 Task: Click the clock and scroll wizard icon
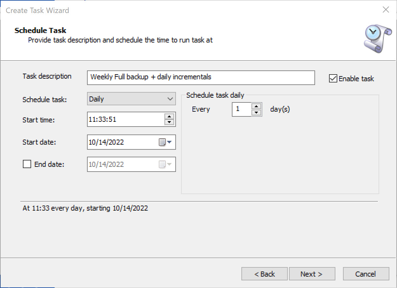pyautogui.click(x=374, y=39)
